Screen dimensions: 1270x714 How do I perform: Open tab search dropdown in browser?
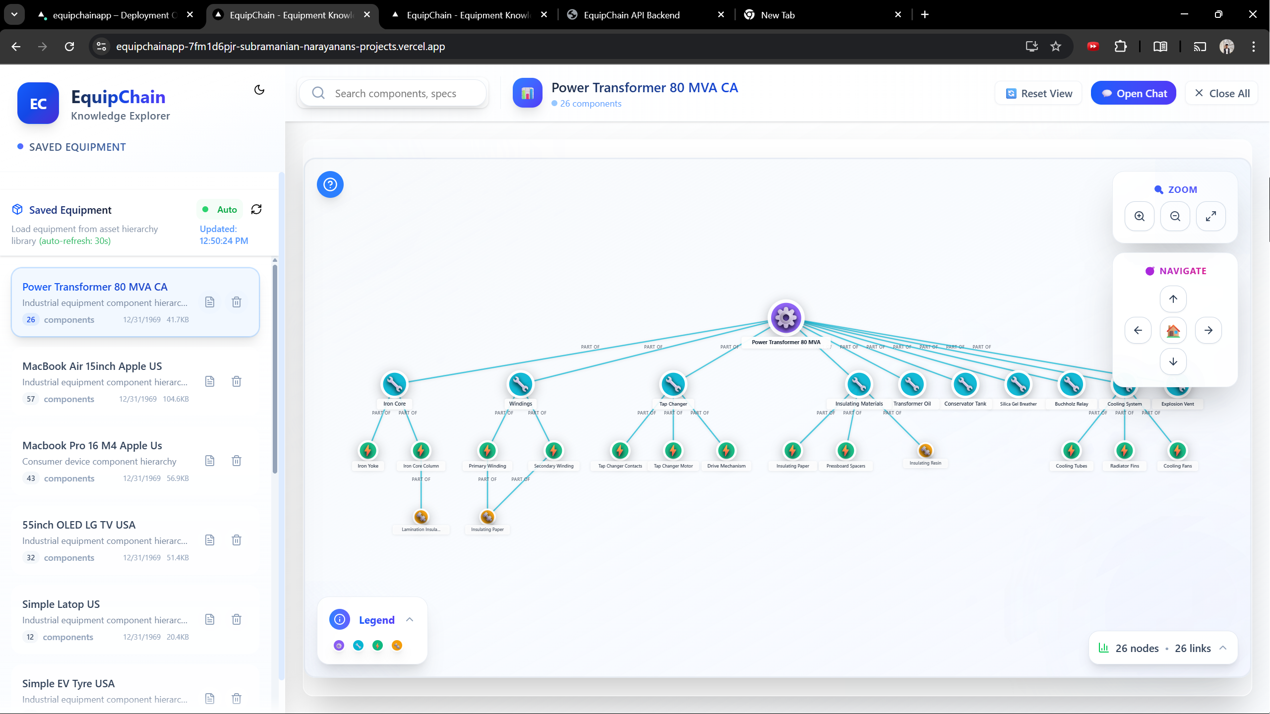(14, 14)
